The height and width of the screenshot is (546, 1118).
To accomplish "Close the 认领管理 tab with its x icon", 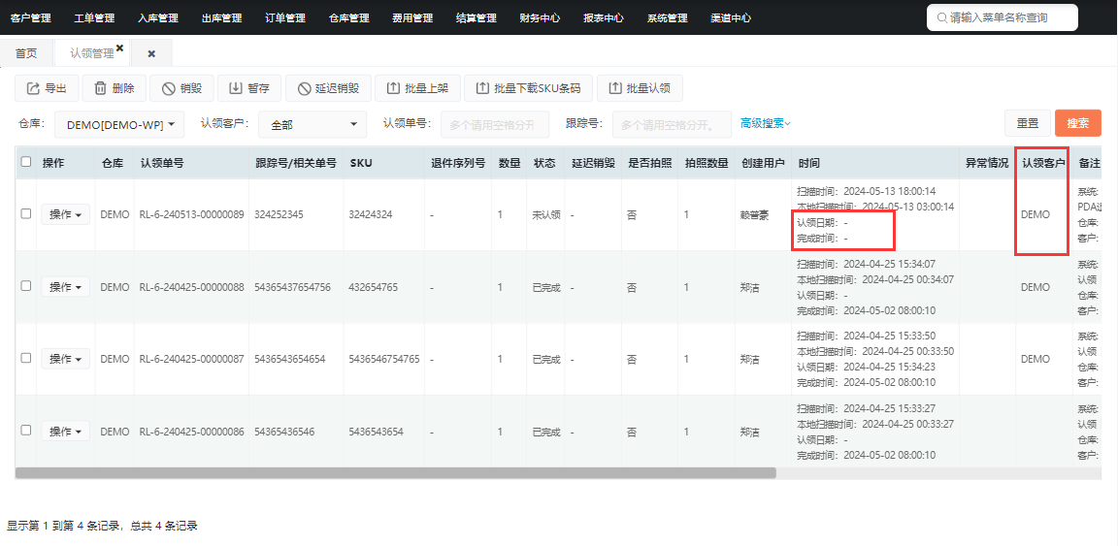I will 119,48.
